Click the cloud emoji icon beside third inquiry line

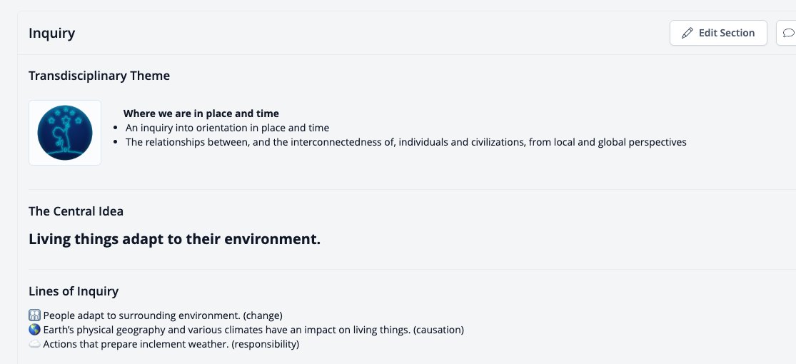pyautogui.click(x=34, y=344)
